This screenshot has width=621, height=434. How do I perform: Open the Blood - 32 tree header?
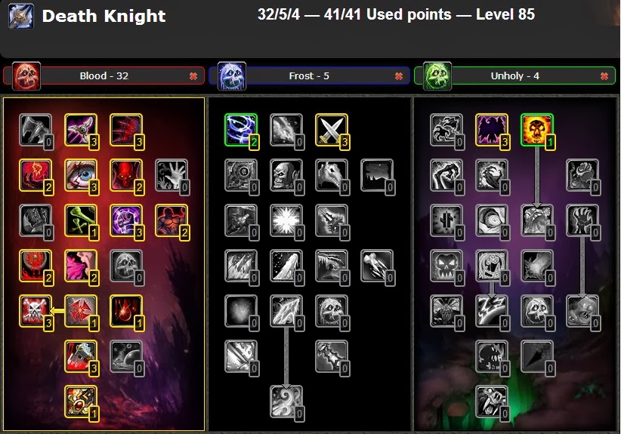tap(104, 75)
